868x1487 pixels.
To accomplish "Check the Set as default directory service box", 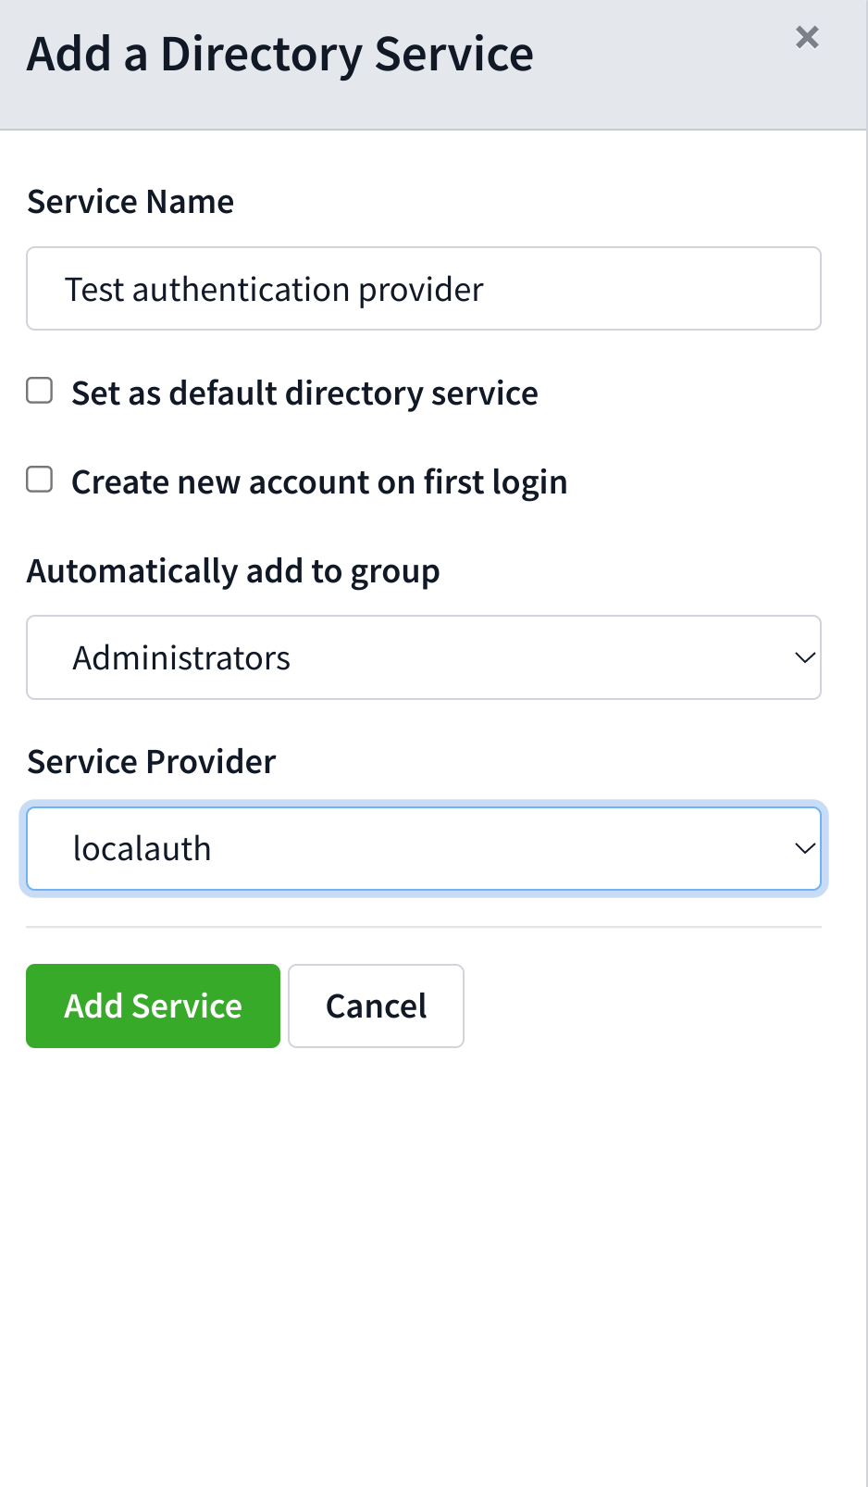I will (x=39, y=391).
